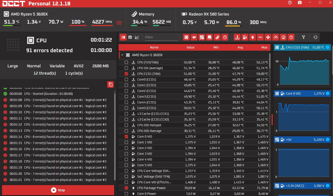Toggle the storage drive sensor filter icon
333x196 pixels.
tap(209, 37)
